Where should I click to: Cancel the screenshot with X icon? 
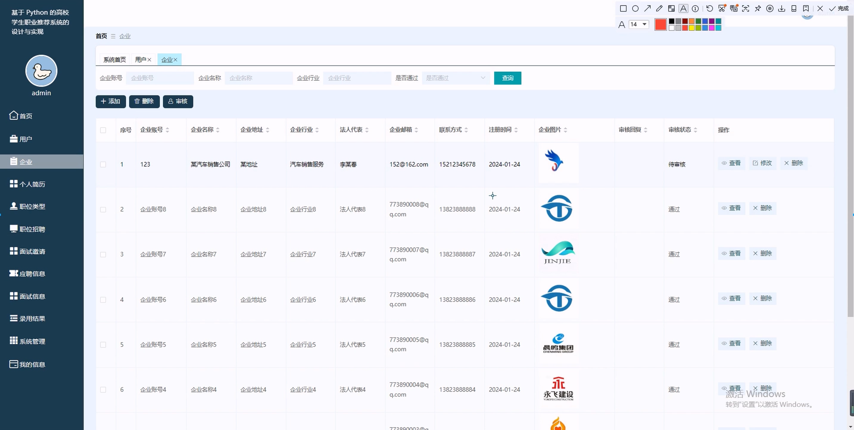[820, 9]
